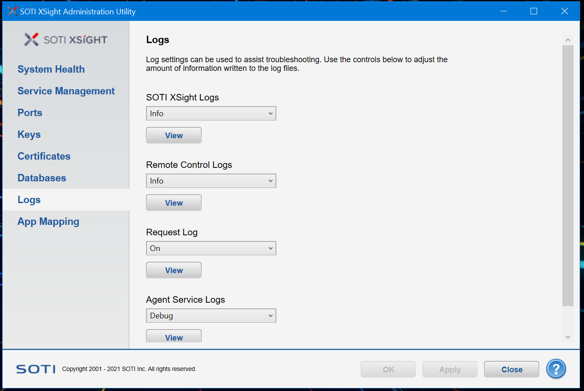Click the scrollbar down arrow
The image size is (584, 391).
click(568, 337)
